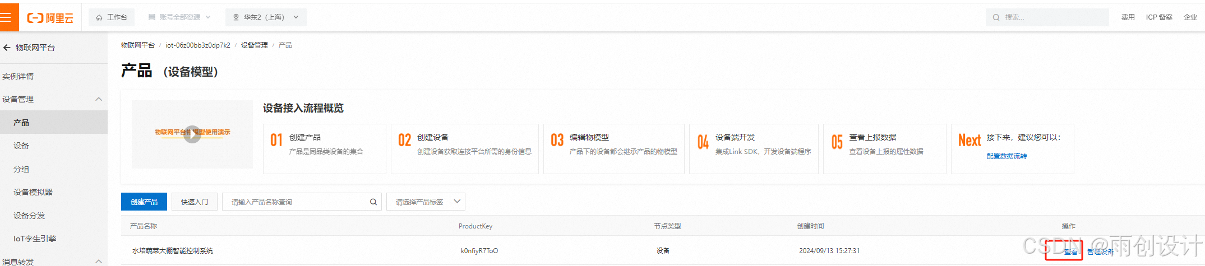Click the 物联网平台 breadcrumb link
The height and width of the screenshot is (266, 1205).
[x=137, y=45]
